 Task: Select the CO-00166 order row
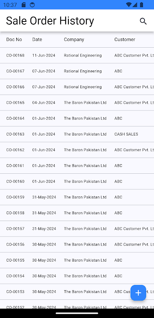coord(77,87)
